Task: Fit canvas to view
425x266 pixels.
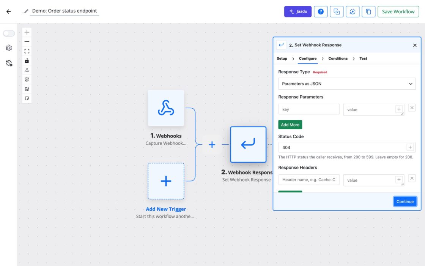Action: pyautogui.click(x=27, y=51)
